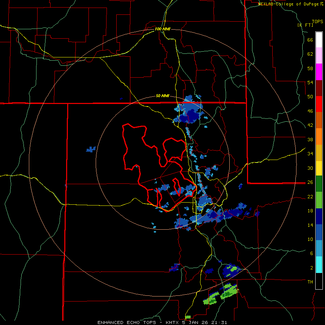The height and width of the screenshot is (325, 325).
Task: Click the "26" legend value
Action: tap(310, 182)
